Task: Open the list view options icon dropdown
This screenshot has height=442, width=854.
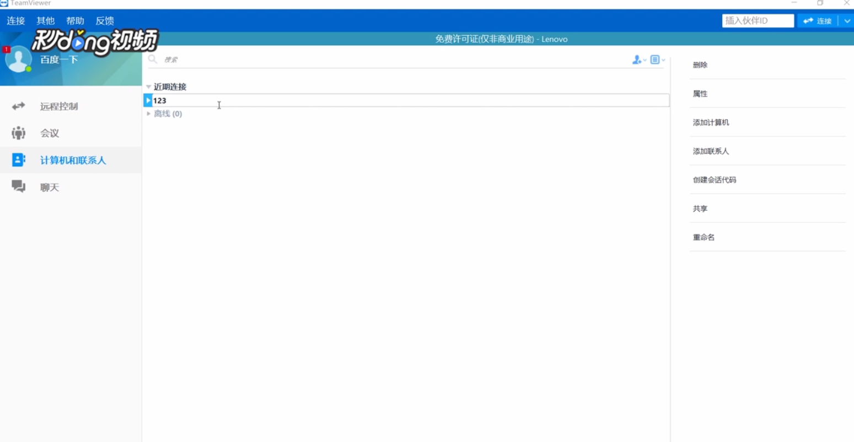Action: pyautogui.click(x=658, y=59)
